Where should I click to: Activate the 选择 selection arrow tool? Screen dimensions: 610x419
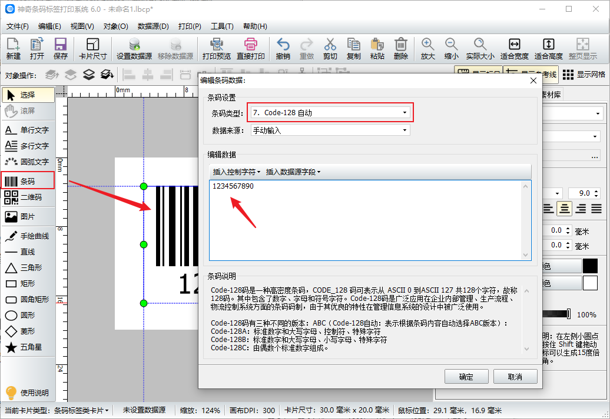pos(28,95)
